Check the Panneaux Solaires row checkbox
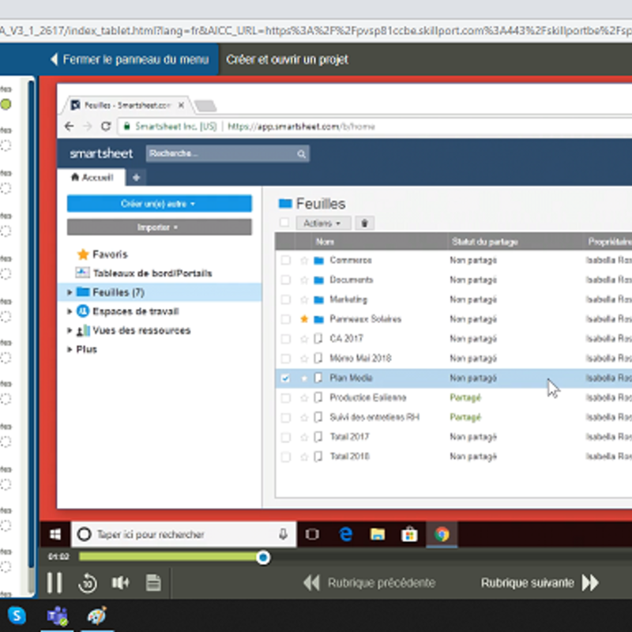 tap(286, 319)
